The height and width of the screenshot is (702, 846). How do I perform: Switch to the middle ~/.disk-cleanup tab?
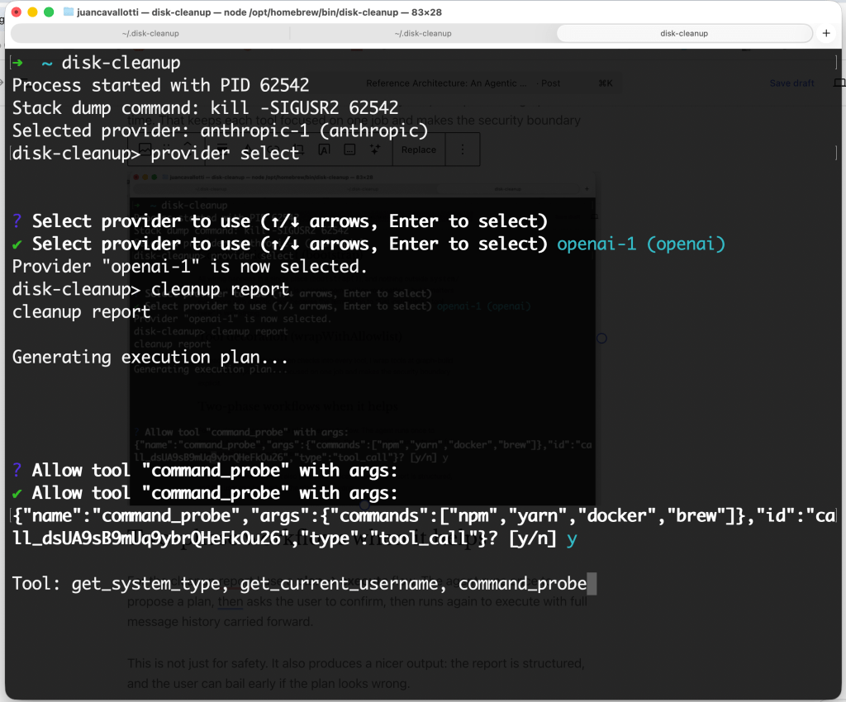coord(423,33)
